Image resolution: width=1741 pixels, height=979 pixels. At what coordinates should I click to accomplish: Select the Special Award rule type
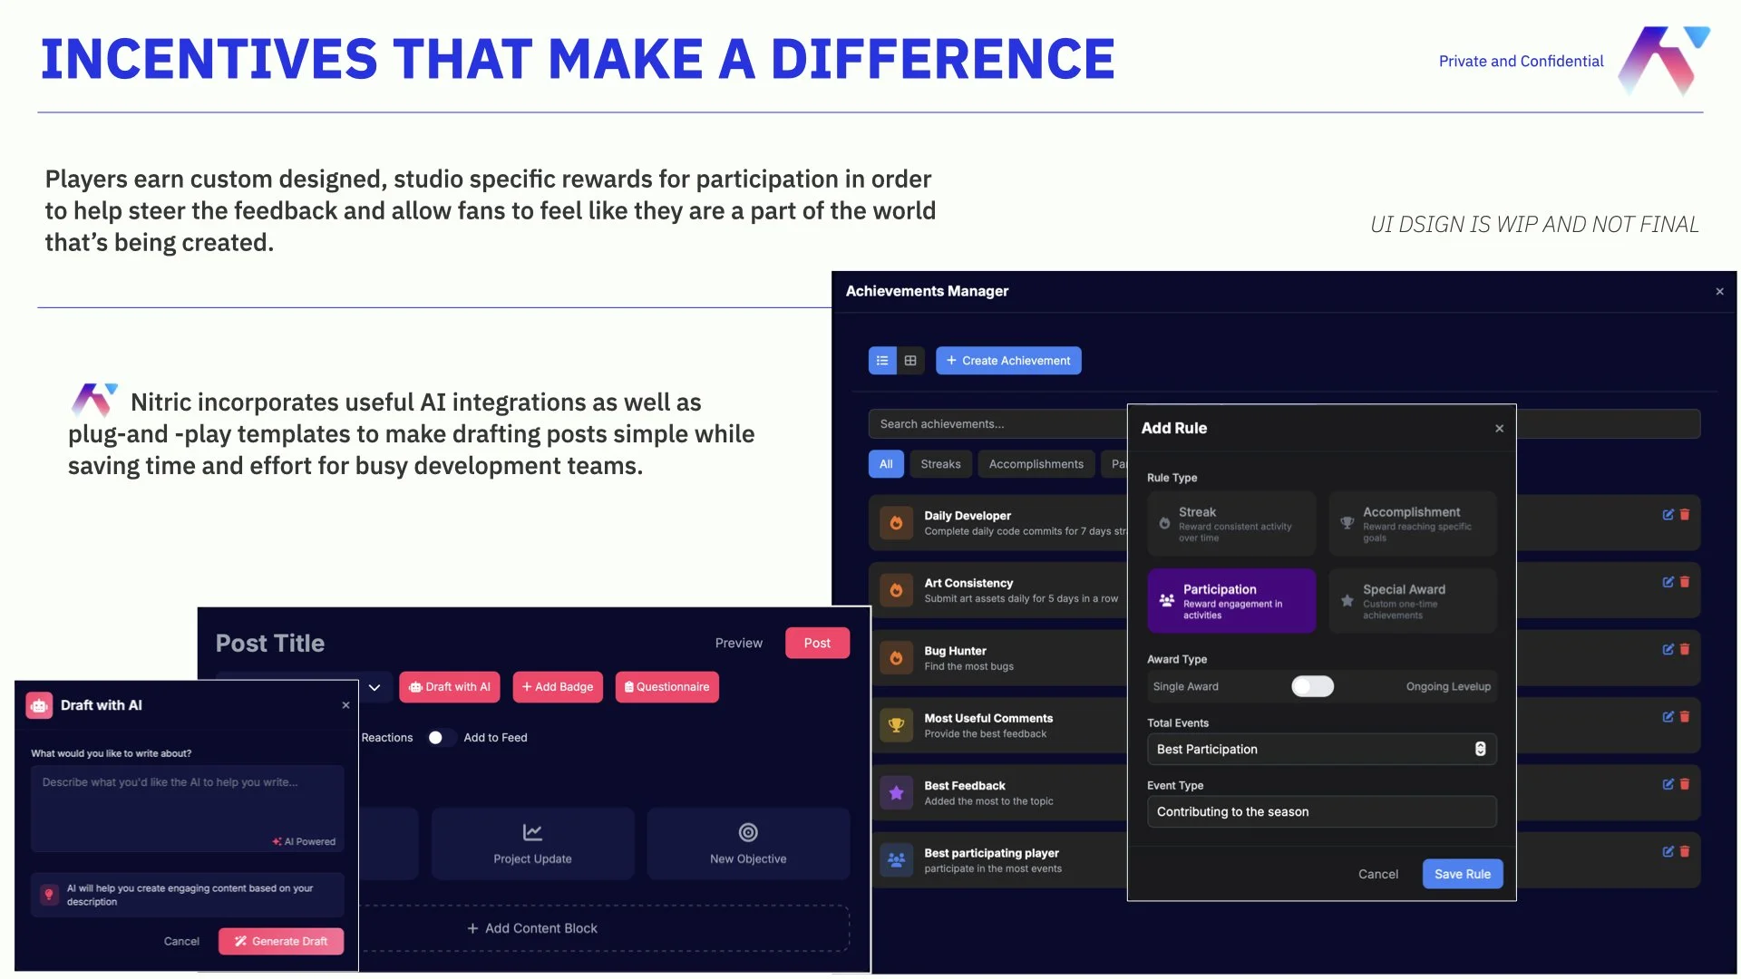[x=1413, y=601]
